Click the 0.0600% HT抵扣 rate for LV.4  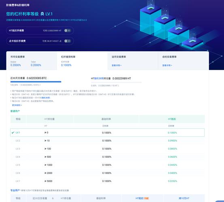(173, 157)
